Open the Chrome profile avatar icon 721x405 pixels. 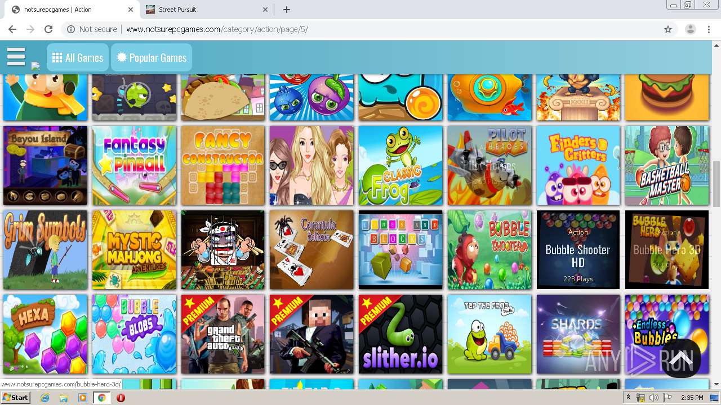[x=691, y=29]
